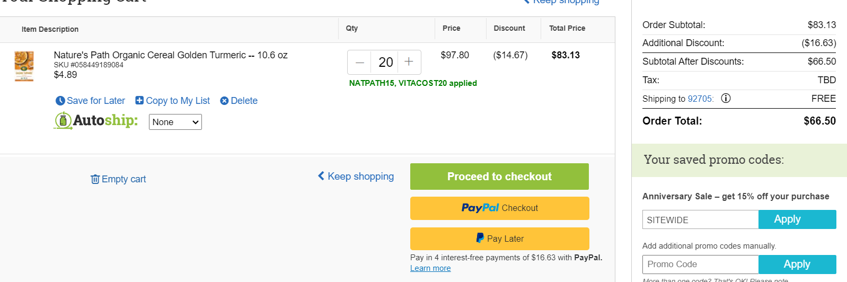
Task: Proceed to checkout
Action: [499, 177]
